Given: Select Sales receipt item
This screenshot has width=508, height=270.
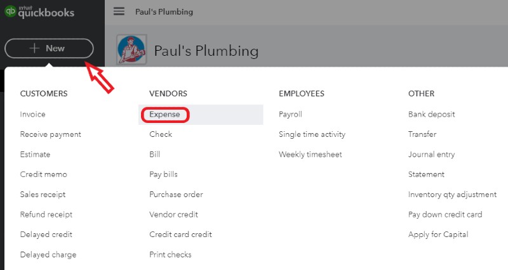Looking at the screenshot, I should click(x=43, y=195).
